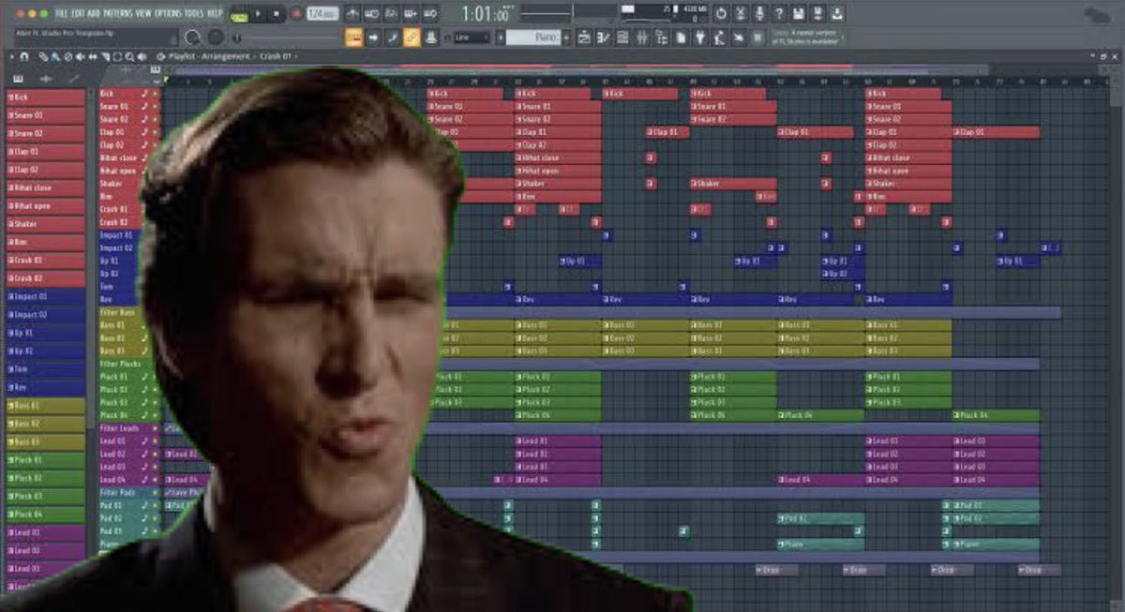Toggle the overdub/blend recording icon

411,14
